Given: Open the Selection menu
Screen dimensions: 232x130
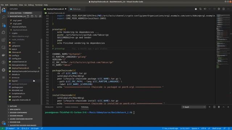Looking at the screenshot, I should pyautogui.click(x=13, y=5).
